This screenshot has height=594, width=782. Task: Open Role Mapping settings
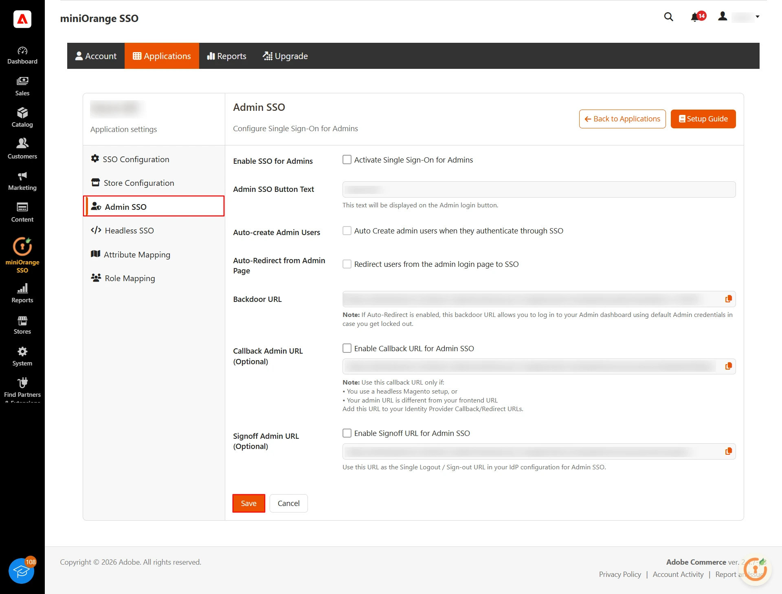pos(154,278)
